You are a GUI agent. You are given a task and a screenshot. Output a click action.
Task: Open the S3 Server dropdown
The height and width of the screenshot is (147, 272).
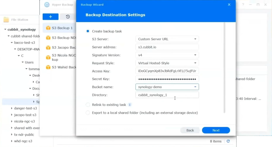click(x=167, y=39)
